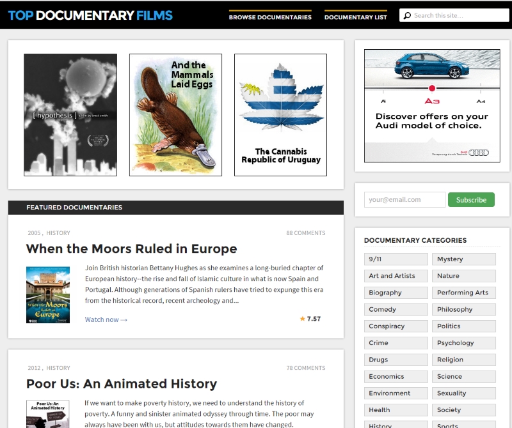Click Watch now link for Moors documentary
The height and width of the screenshot is (428, 512).
click(106, 319)
